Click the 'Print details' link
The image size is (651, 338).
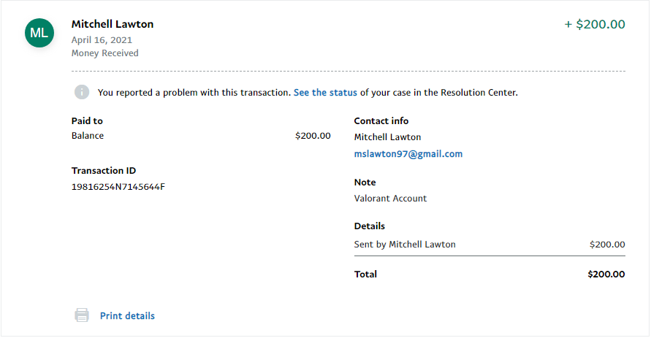[x=127, y=316]
